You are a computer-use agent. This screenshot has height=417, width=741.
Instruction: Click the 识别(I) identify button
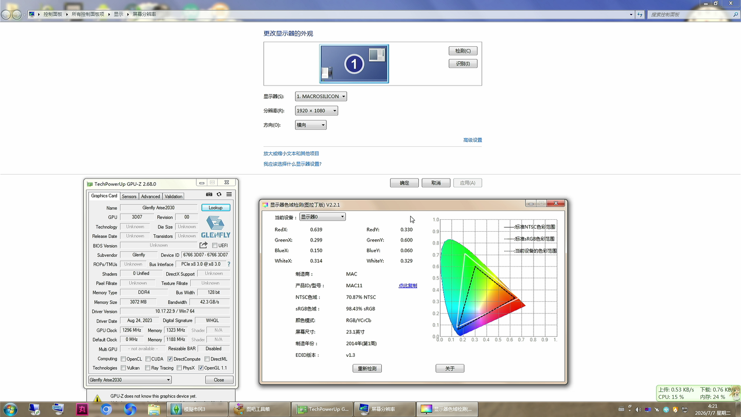coord(463,64)
